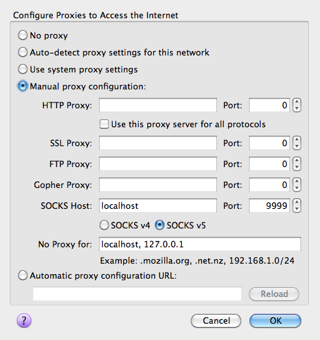Viewport: 320px width, 340px height.
Task: Click the HTTP Proxy host field
Action: point(158,105)
